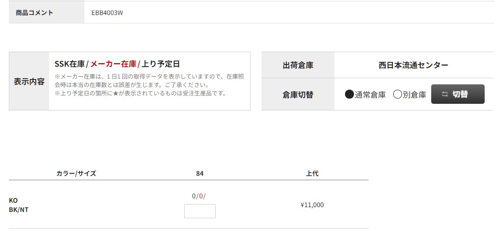Click the quantity input for size 84
Image resolution: width=501 pixels, height=231 pixels.
[200, 211]
